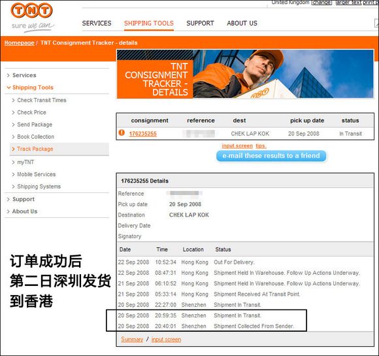Open the SUPPORT top menu
Viewport: 379px width, 356px height.
point(200,24)
